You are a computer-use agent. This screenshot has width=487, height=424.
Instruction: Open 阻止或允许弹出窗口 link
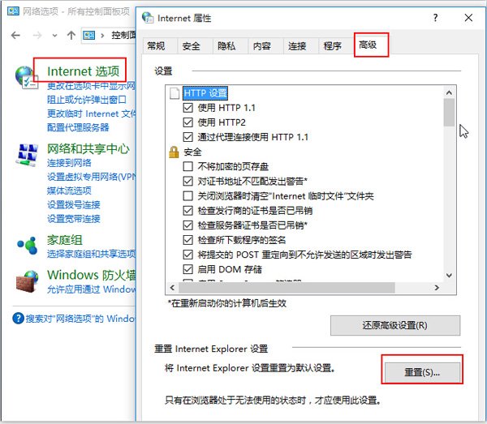87,100
